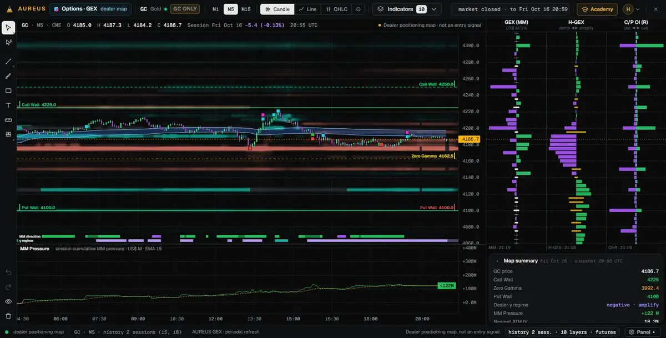Click the Indicators count badge 10
Screen dimensions: 666x338
point(422,9)
